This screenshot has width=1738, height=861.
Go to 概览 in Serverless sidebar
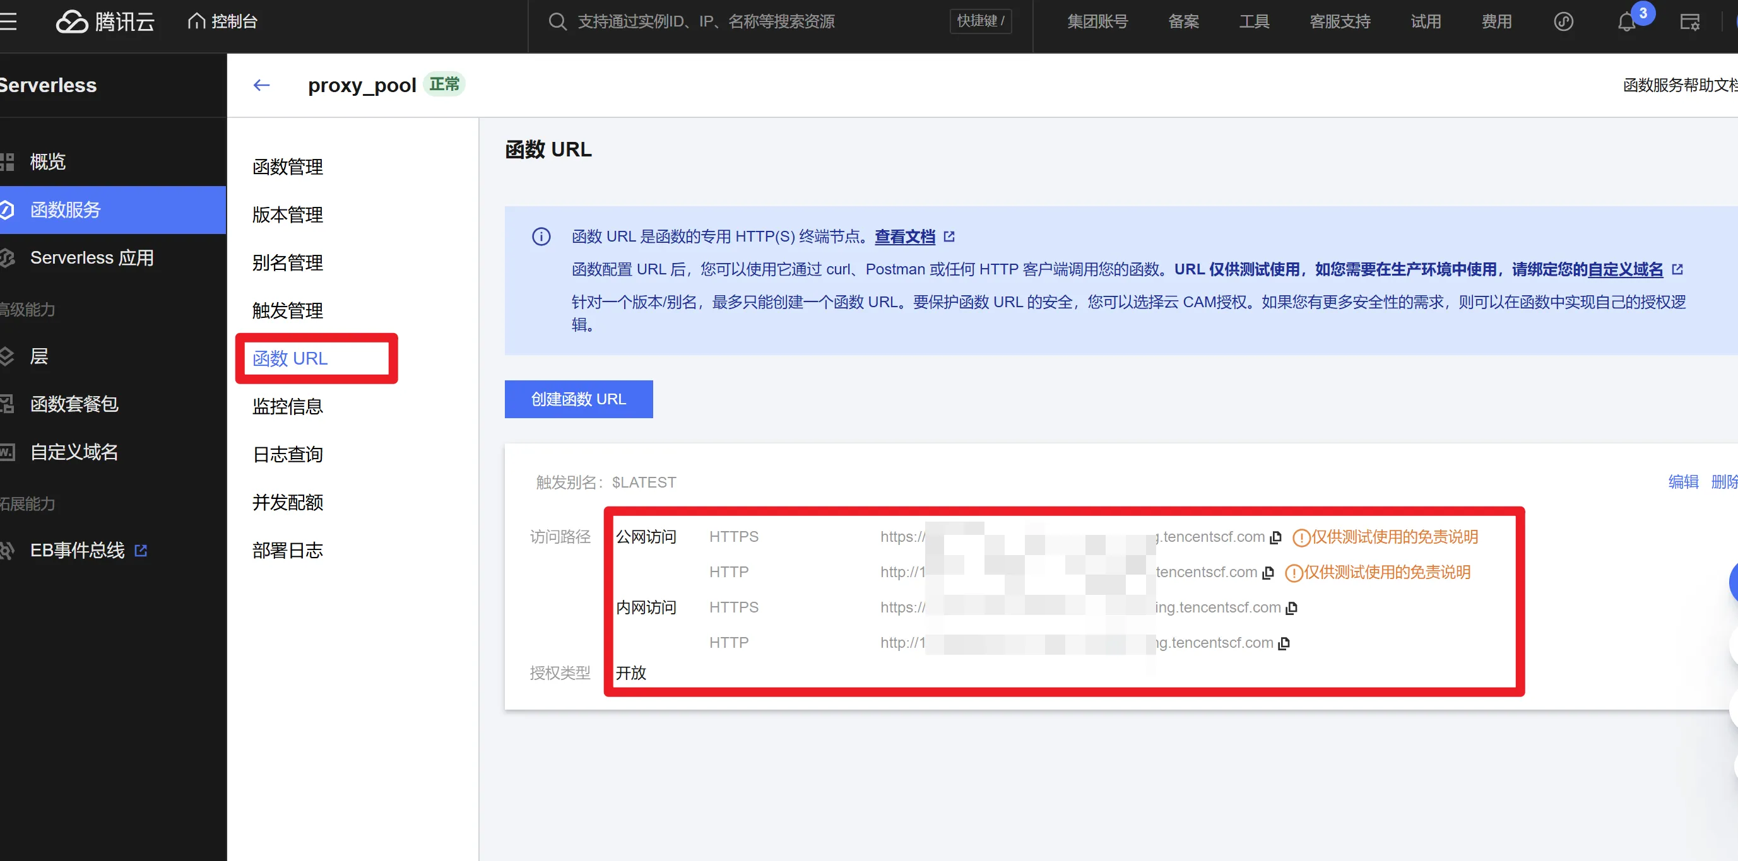click(47, 162)
